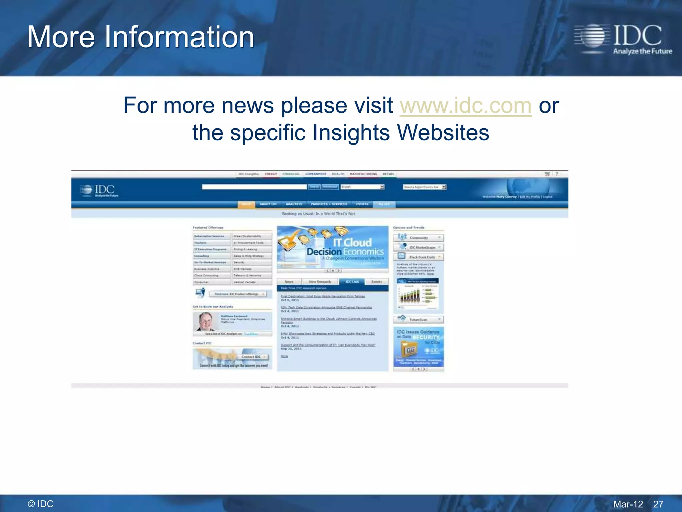
Task: Click the More link under articles
Action: click(284, 356)
